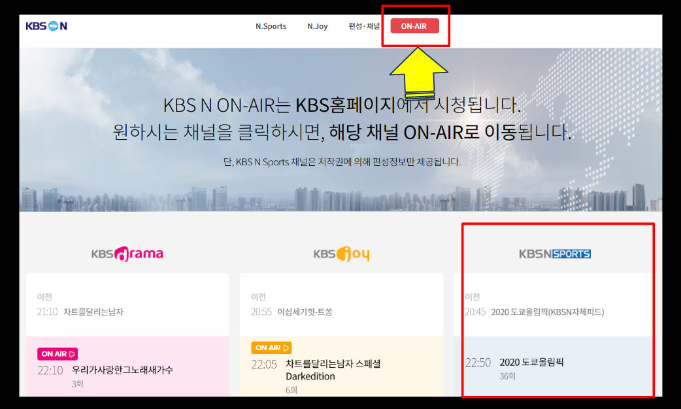Click the 20:45 time in the Sports card

pos(475,312)
